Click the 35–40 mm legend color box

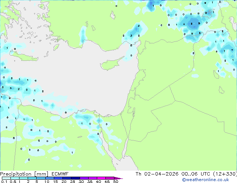point(92,178)
